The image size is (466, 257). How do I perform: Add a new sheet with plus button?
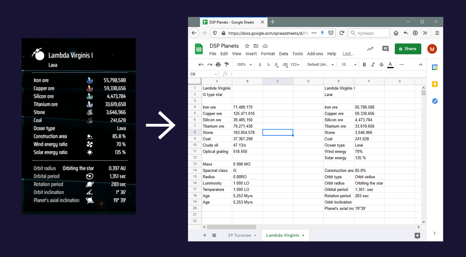tap(205, 235)
